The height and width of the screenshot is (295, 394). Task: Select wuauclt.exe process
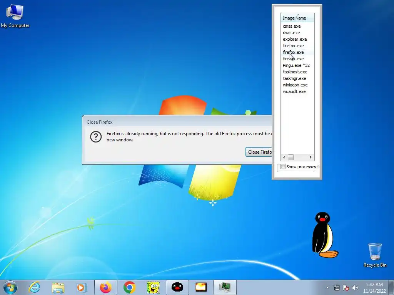(x=297, y=91)
